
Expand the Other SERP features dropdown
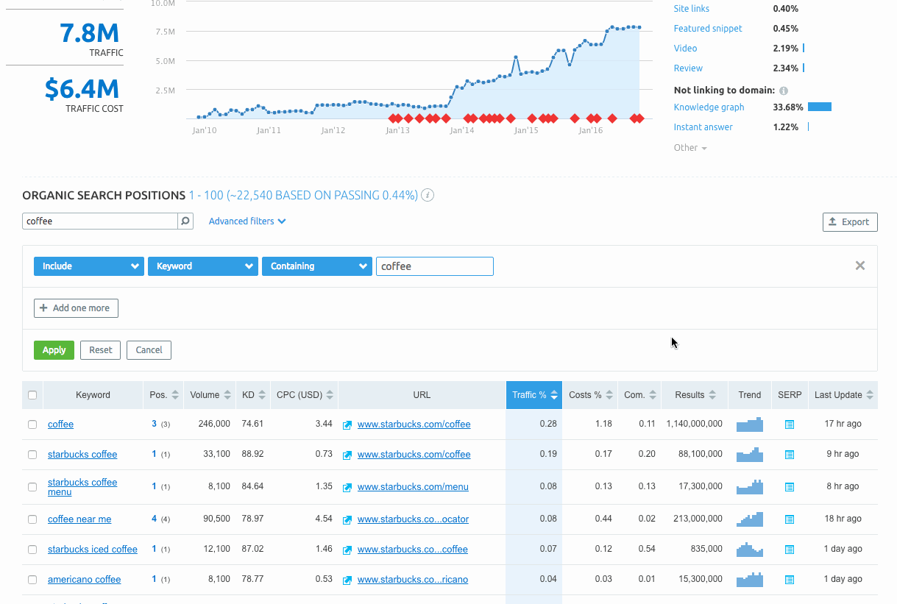tap(690, 148)
